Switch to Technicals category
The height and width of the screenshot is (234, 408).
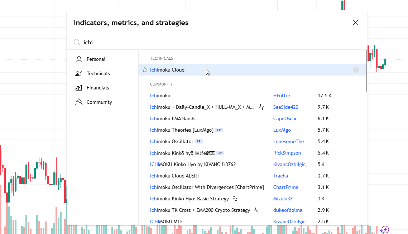point(98,73)
